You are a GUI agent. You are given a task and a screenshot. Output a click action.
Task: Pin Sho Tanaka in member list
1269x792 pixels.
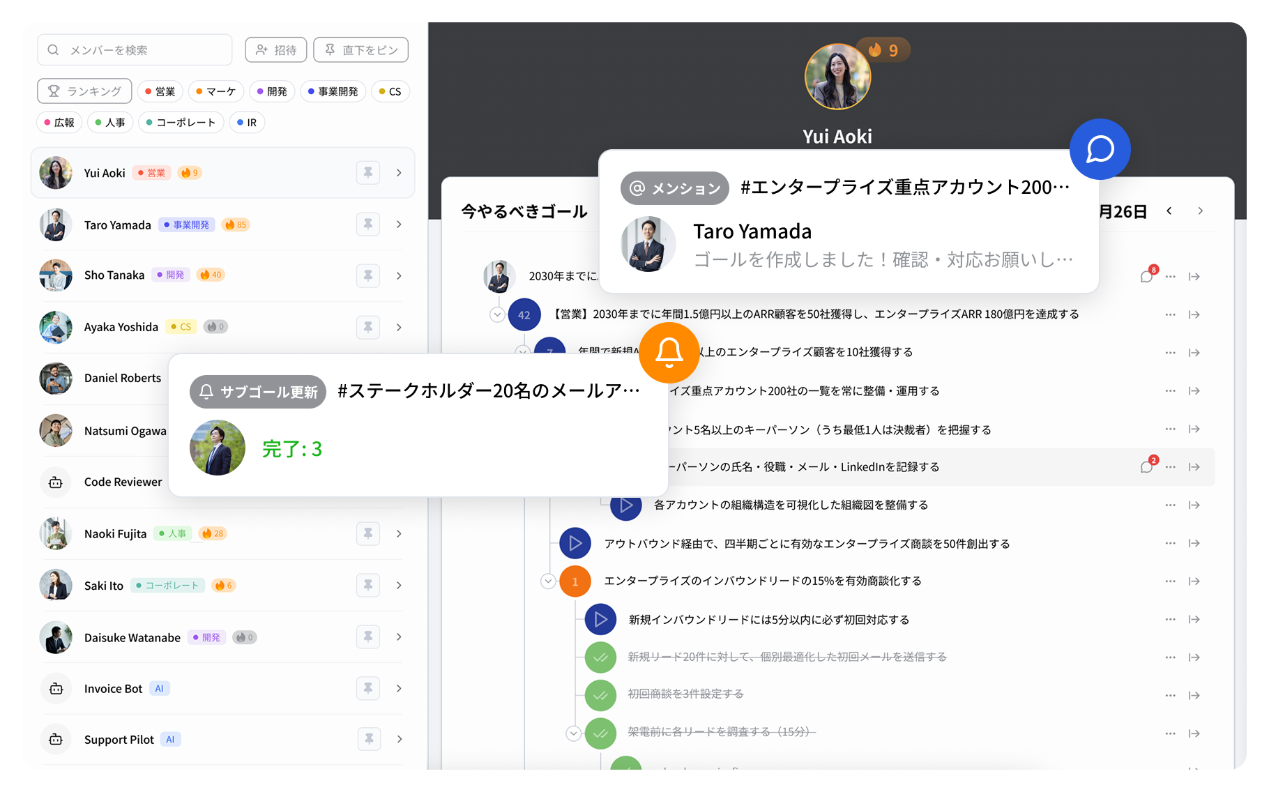tap(367, 275)
